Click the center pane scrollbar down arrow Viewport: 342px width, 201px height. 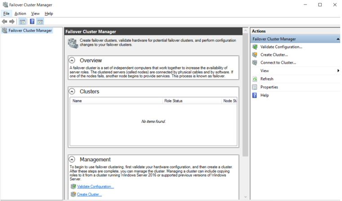coord(245,197)
